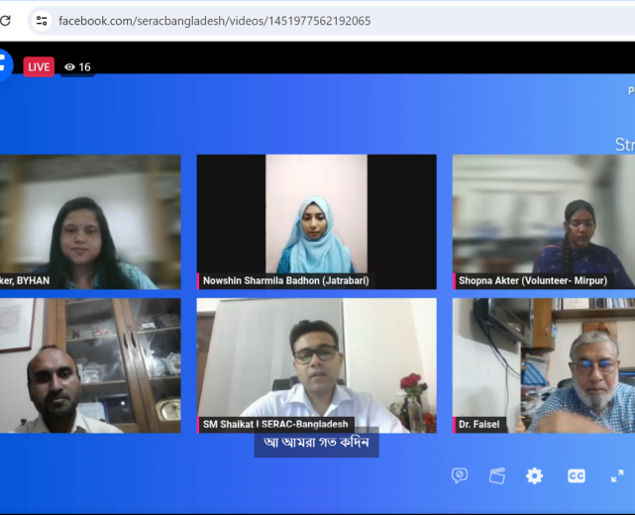Viewport: 635px width, 515px height.
Task: Click the name label 'Shopna Akter (Volunteer- Mirpur)'
Action: [533, 280]
